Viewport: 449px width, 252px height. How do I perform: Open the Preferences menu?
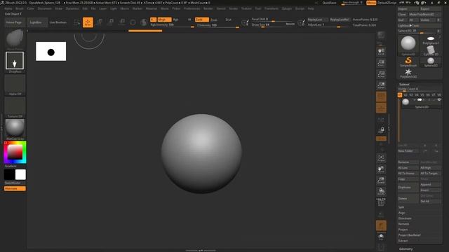[x=192, y=8]
